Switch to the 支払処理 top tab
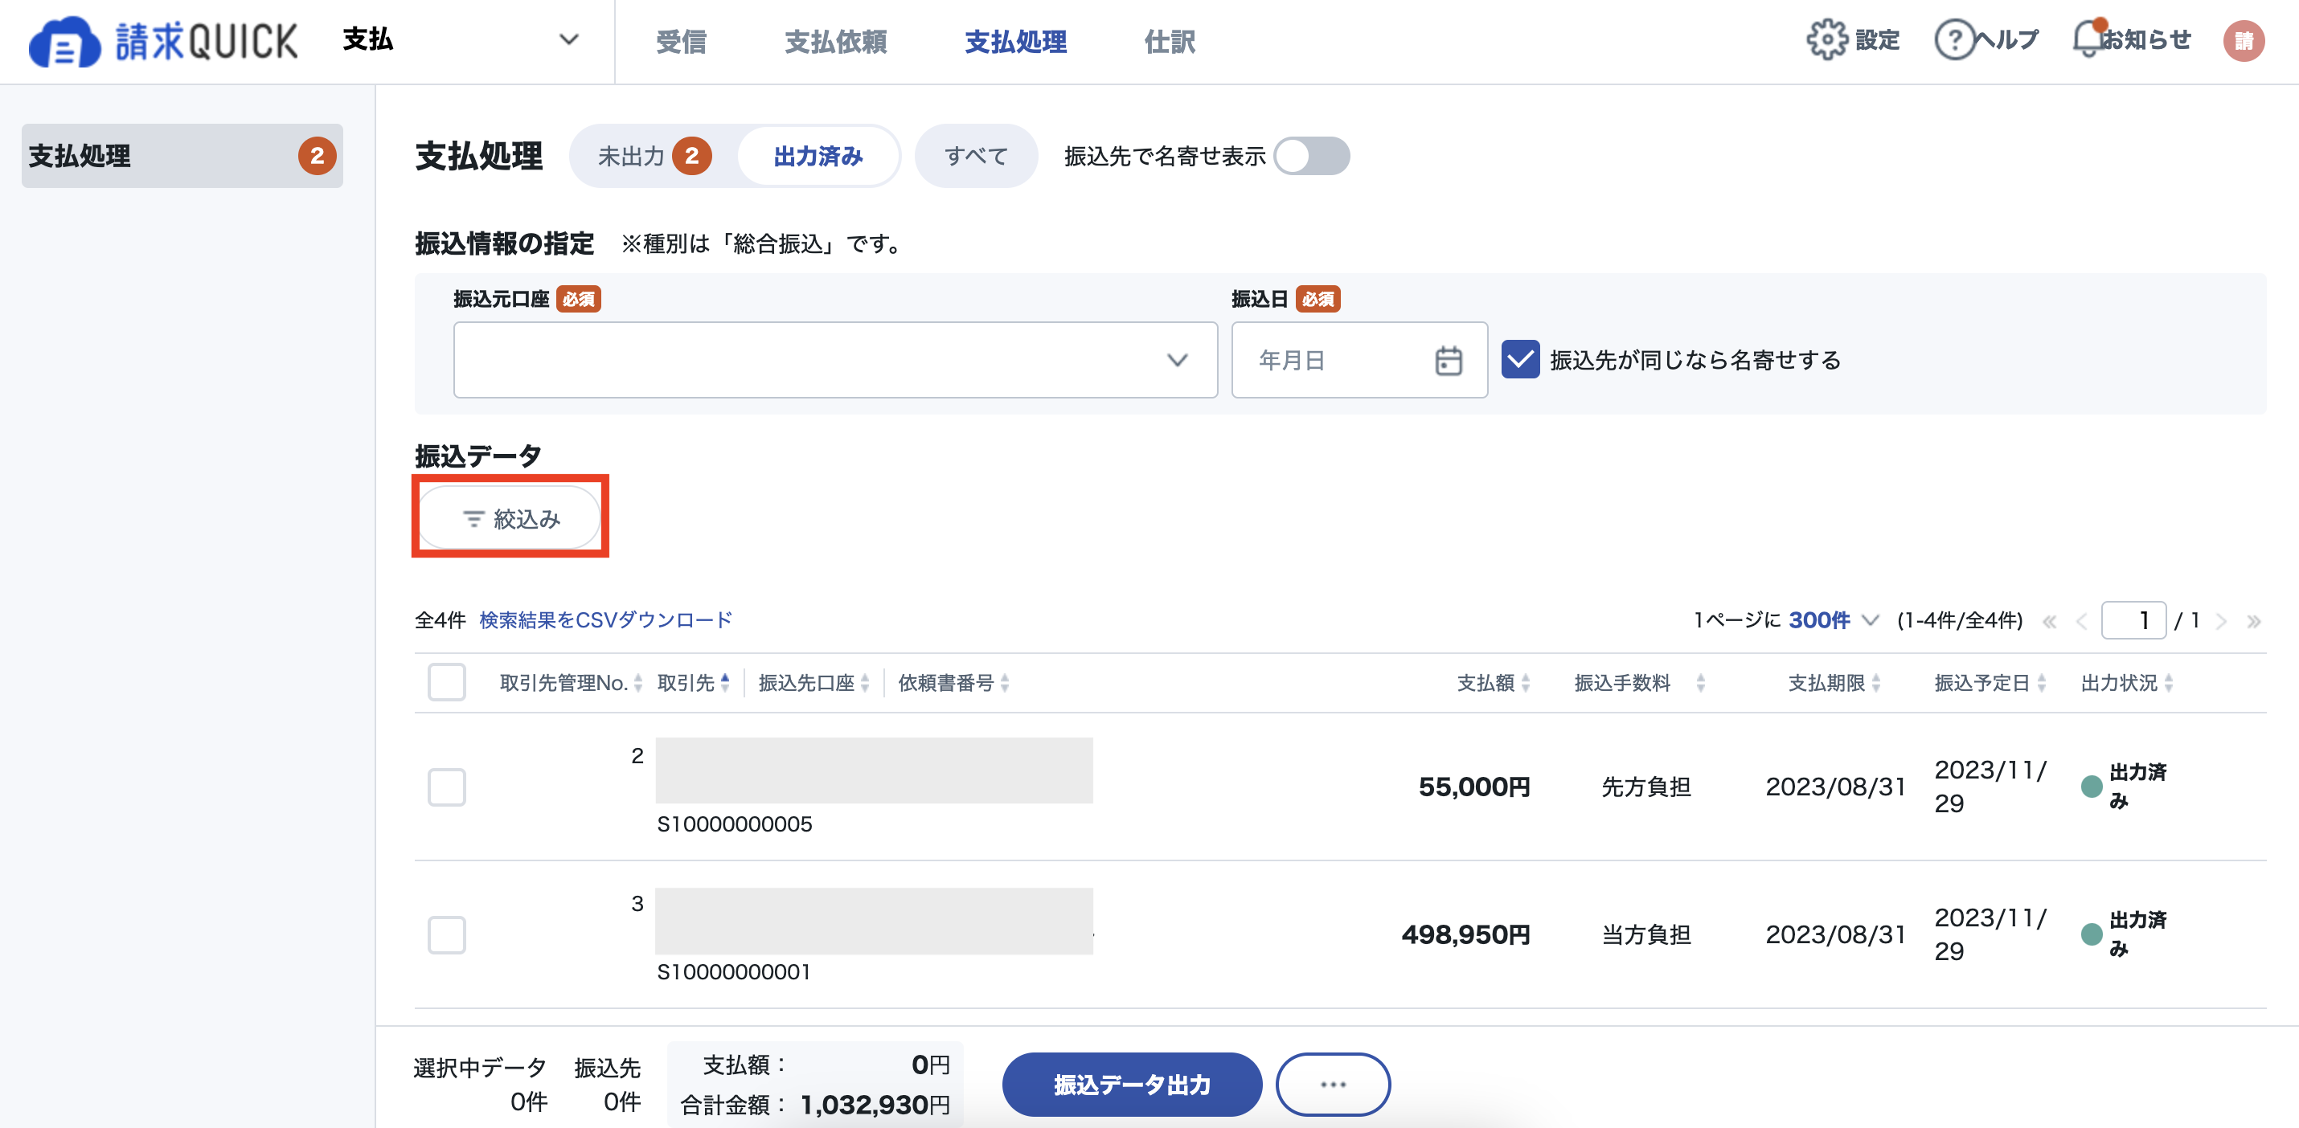Image resolution: width=2299 pixels, height=1128 pixels. point(1015,42)
